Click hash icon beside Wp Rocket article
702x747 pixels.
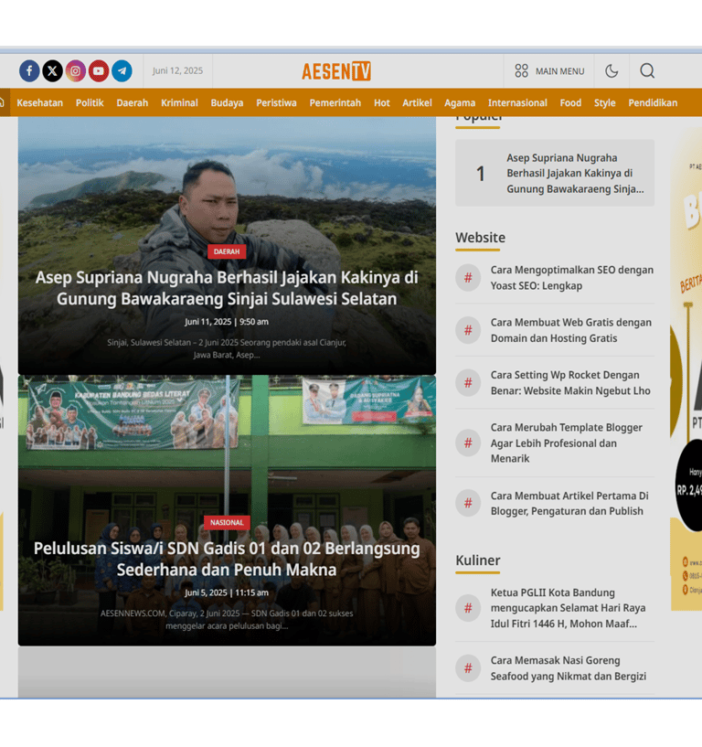click(468, 382)
